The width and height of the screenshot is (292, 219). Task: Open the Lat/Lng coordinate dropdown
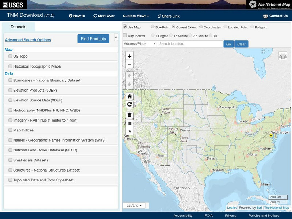134,205
